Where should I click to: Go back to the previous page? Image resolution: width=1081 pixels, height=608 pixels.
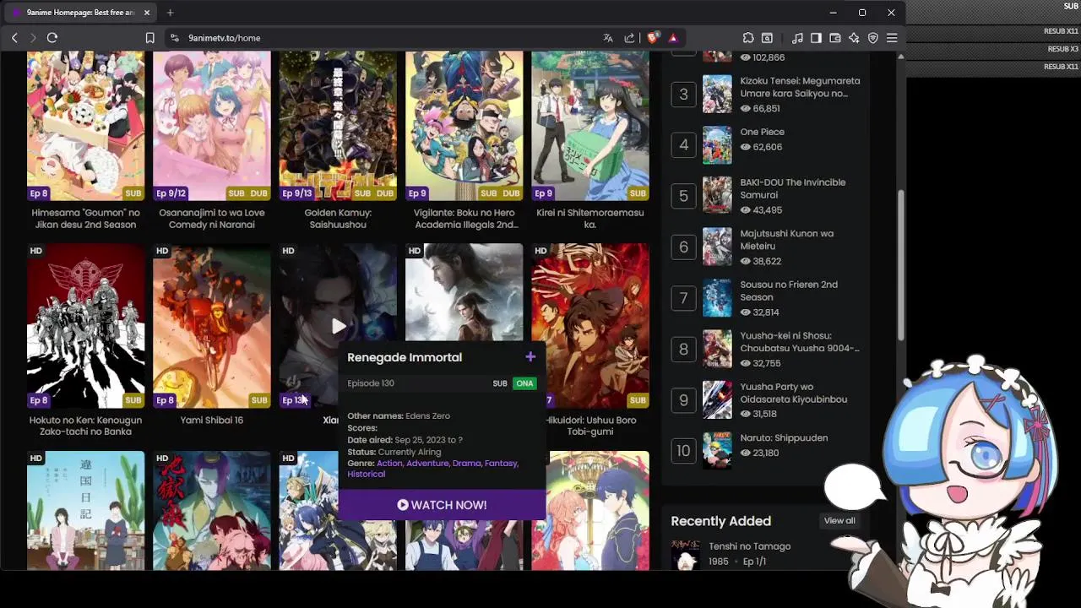(14, 38)
